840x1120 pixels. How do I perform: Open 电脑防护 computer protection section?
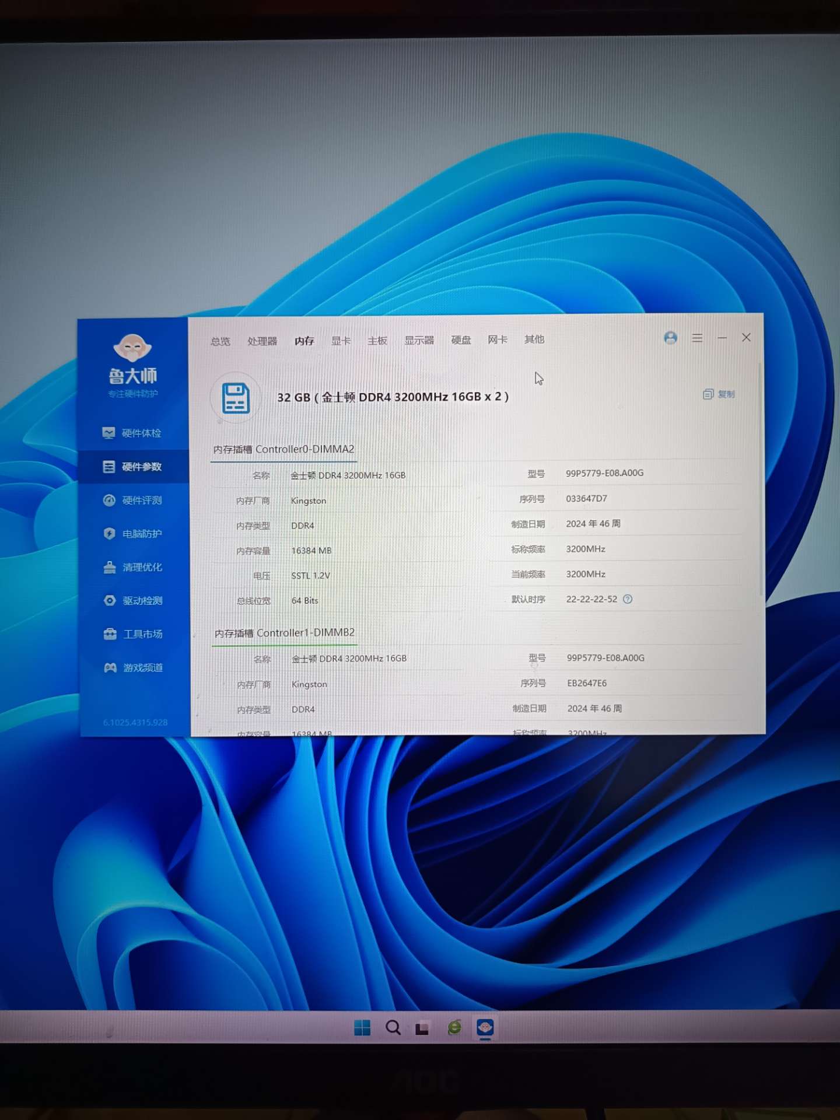pyautogui.click(x=133, y=534)
